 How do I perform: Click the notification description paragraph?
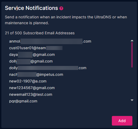point(66,20)
